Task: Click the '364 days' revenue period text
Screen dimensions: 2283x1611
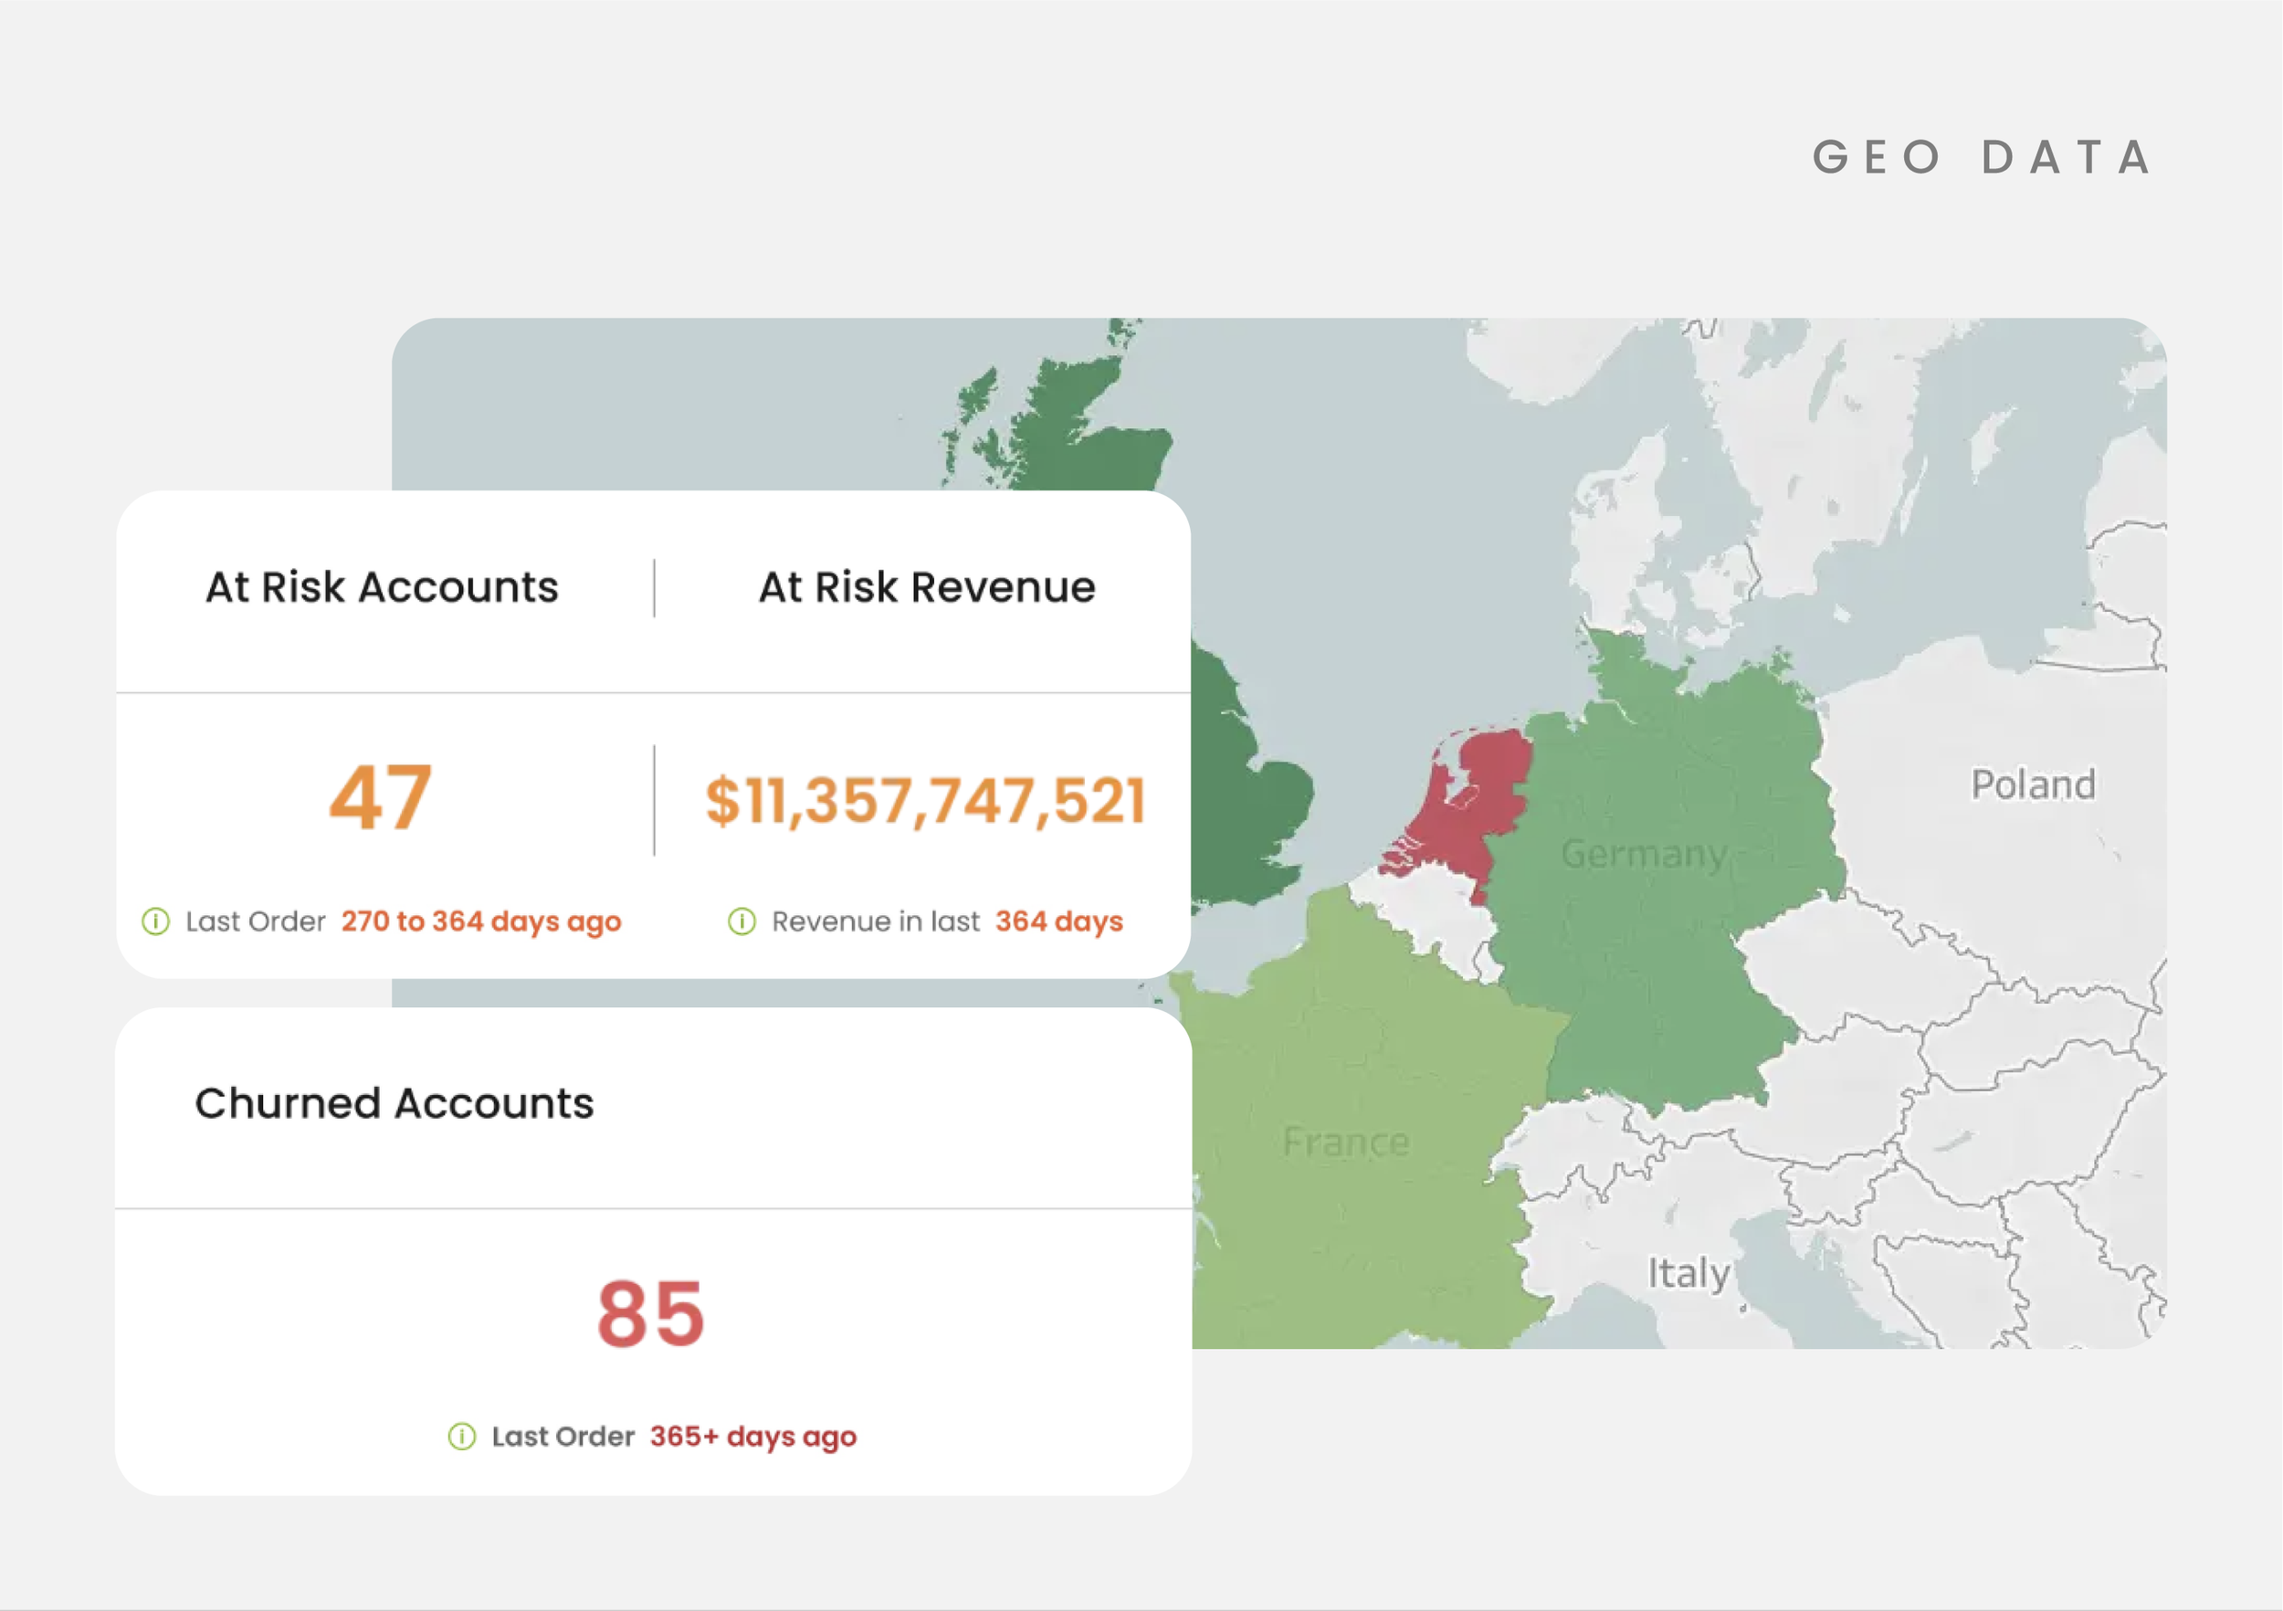Action: click(1059, 922)
